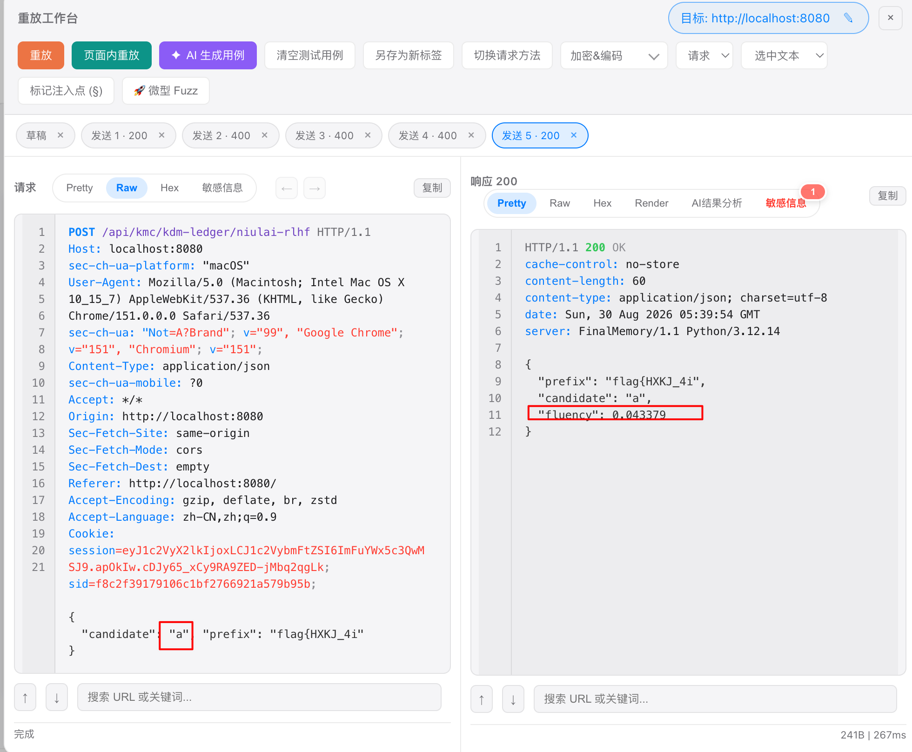Click 清空测试用例 button
This screenshot has width=912, height=752.
click(310, 55)
